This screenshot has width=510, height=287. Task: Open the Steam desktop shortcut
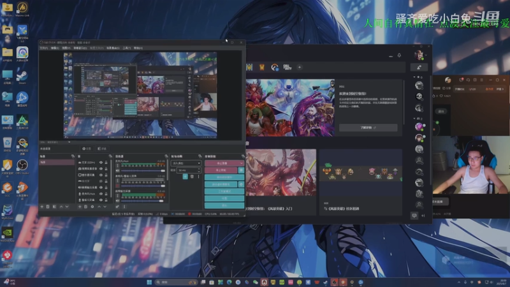pyautogui.click(x=22, y=77)
